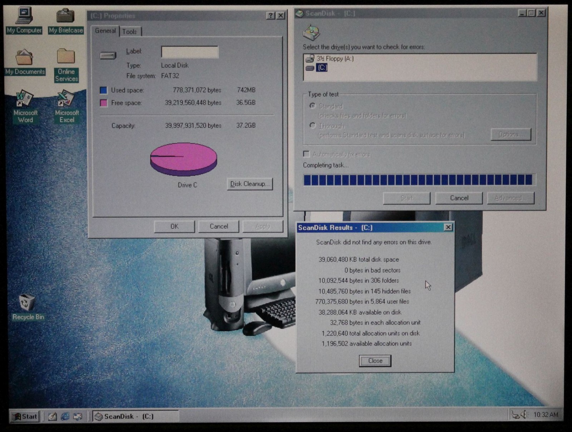Click '10,092,544 bytes in 306 folders' line
This screenshot has height=432, width=572.
[359, 281]
